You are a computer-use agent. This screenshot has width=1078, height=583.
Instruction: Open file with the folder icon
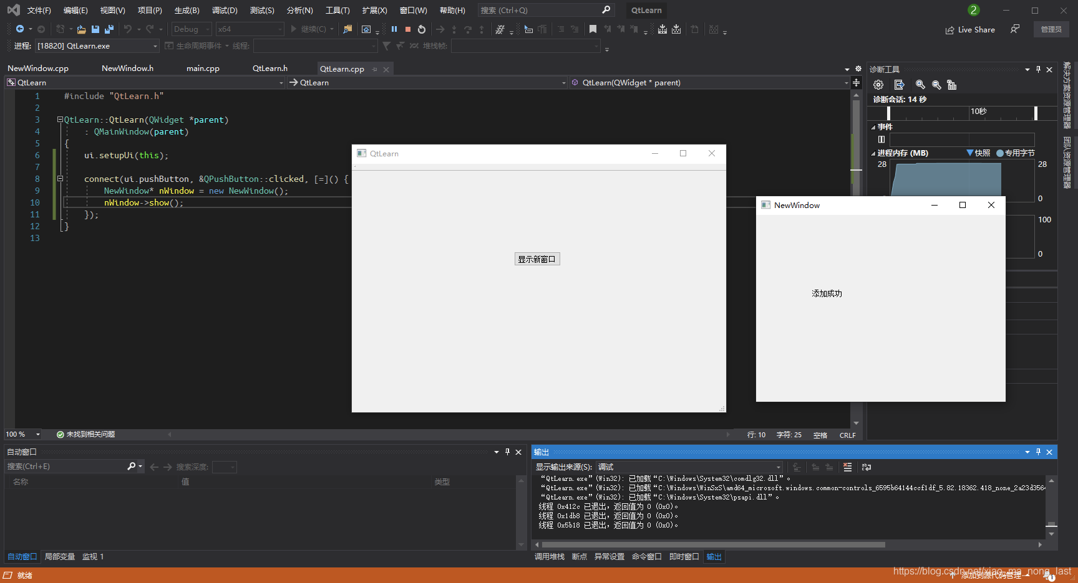click(81, 29)
